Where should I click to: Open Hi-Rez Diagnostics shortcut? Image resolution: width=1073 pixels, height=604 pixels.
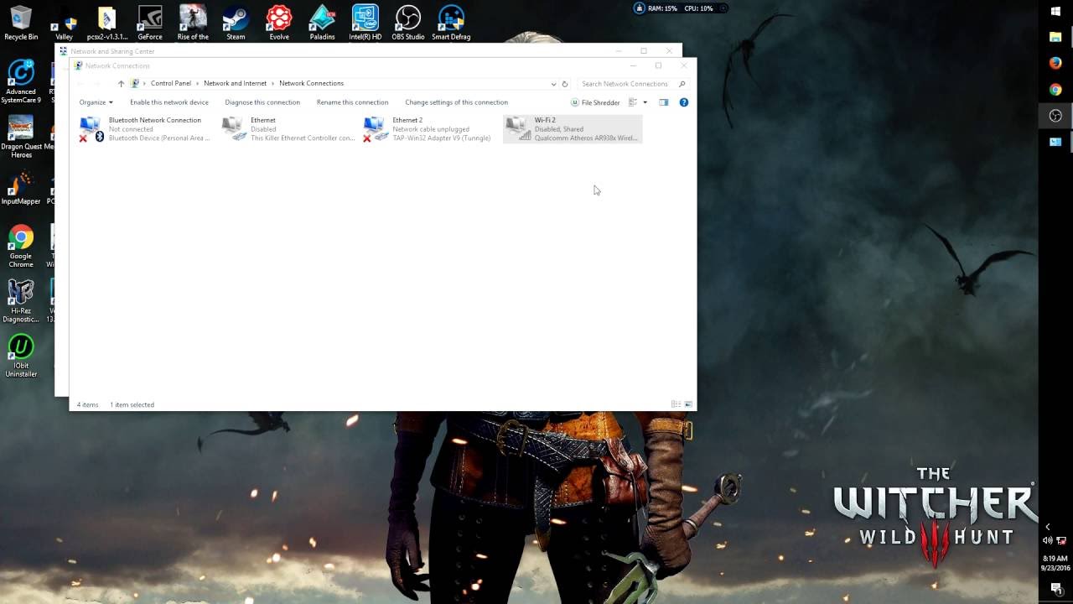coord(21,301)
